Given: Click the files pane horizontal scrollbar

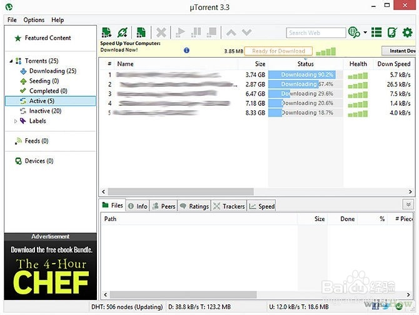Looking at the screenshot, I should [x=183, y=295].
